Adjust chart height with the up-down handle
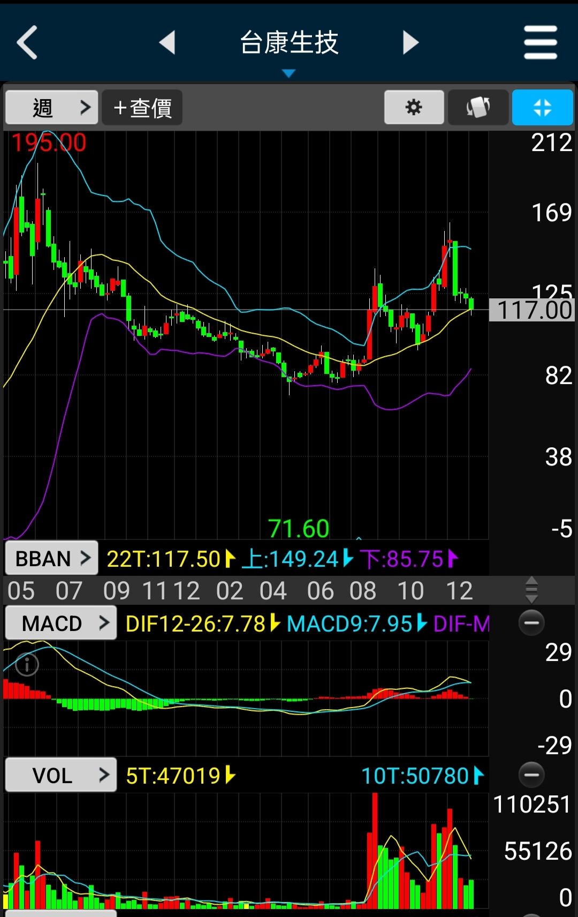Viewport: 578px width, 917px height. [531, 590]
